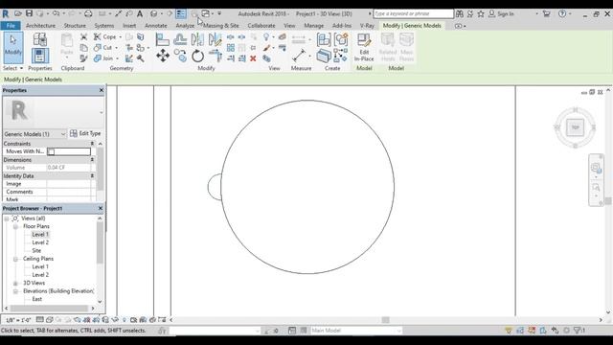Select the Copy tool with circles
This screenshot has height=345, width=613.
point(180,56)
